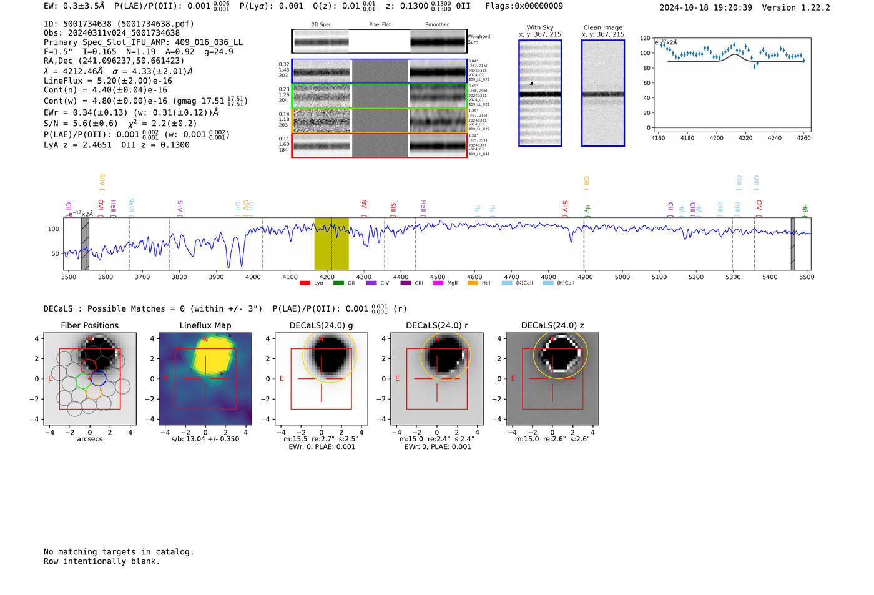The width and height of the screenshot is (874, 595).
Task: Click the green-bordered fiber 2D spectrum row
Action: (380, 96)
